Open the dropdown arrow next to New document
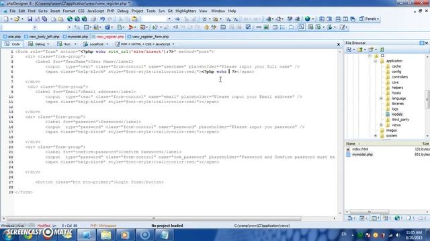 click(11, 19)
